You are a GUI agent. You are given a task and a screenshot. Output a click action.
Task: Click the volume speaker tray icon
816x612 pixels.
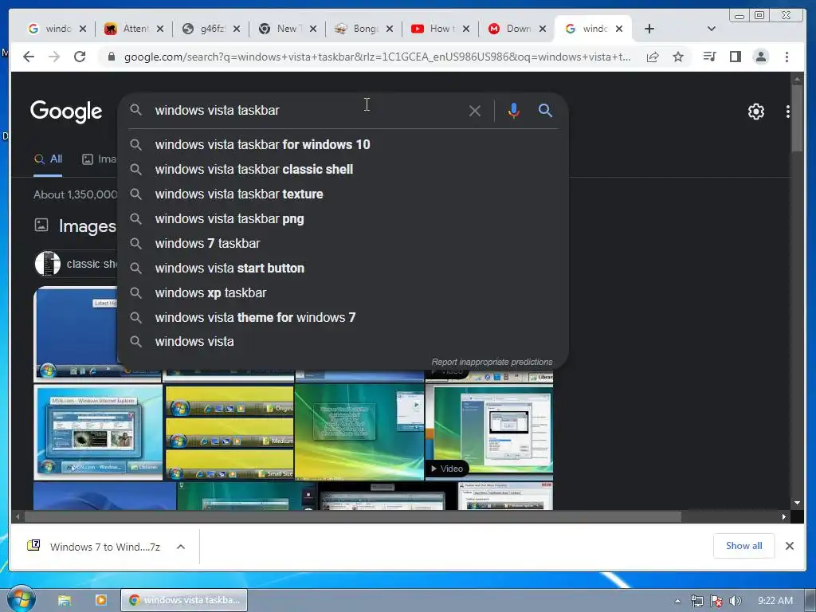coord(735,601)
